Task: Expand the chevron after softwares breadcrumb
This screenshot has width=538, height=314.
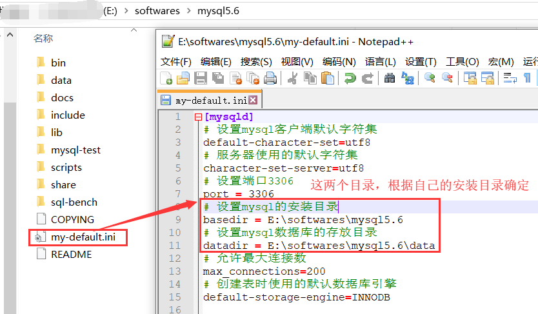Action: [x=189, y=10]
